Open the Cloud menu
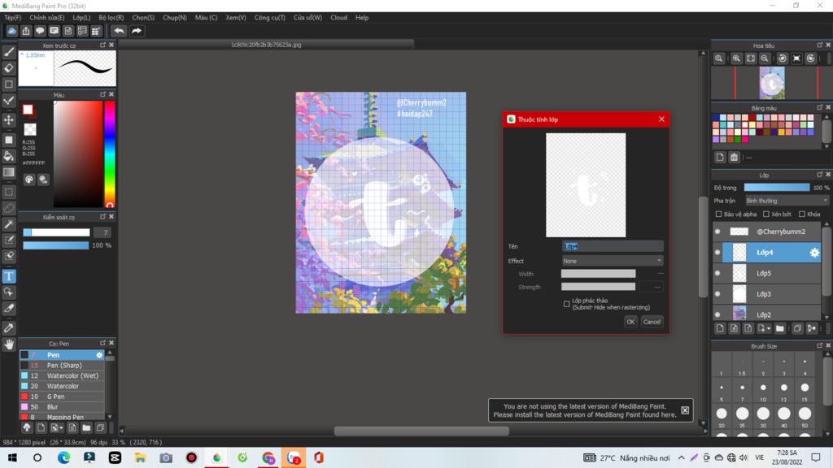The height and width of the screenshot is (468, 833). 339,18
